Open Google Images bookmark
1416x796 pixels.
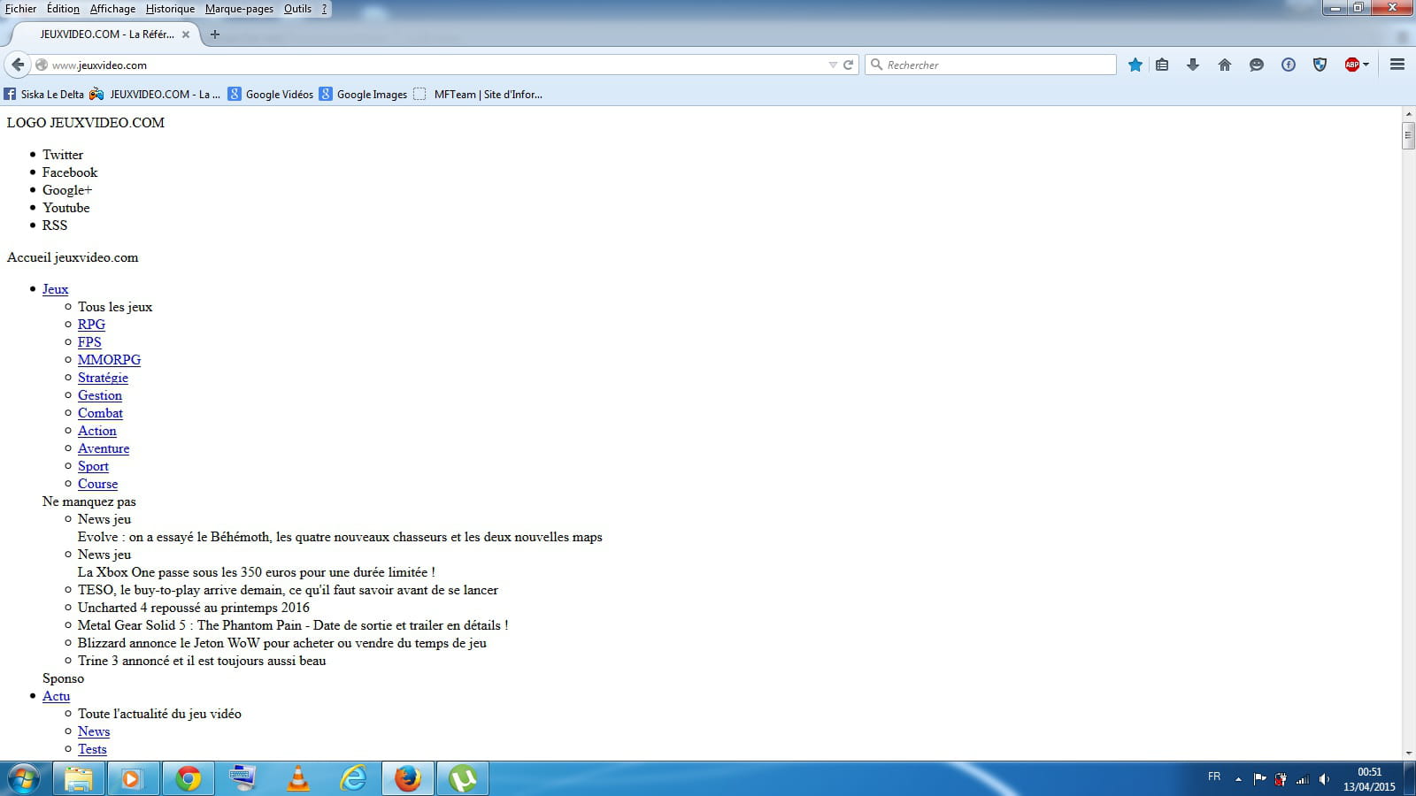click(364, 94)
